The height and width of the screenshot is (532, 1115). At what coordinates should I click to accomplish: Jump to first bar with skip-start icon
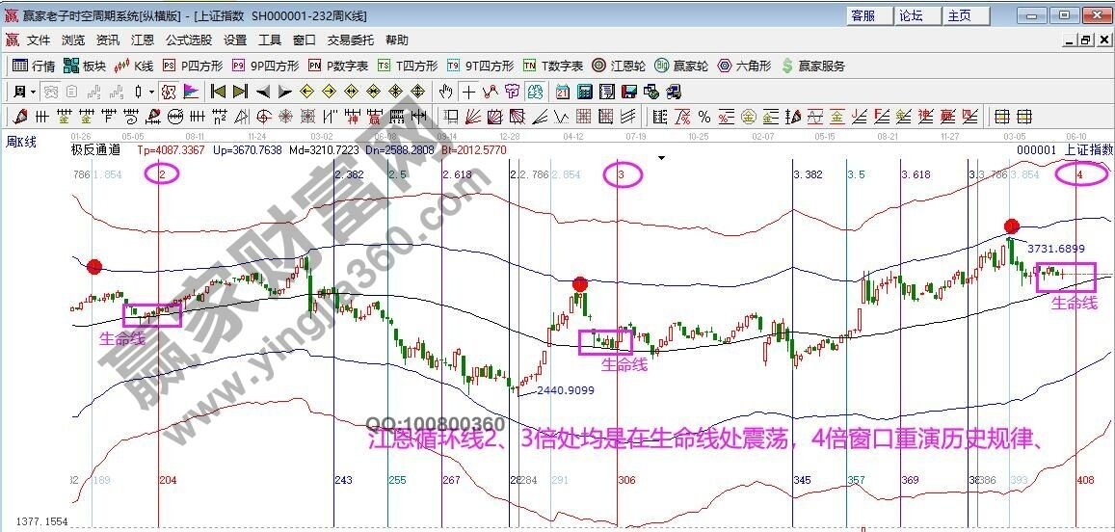tap(218, 92)
